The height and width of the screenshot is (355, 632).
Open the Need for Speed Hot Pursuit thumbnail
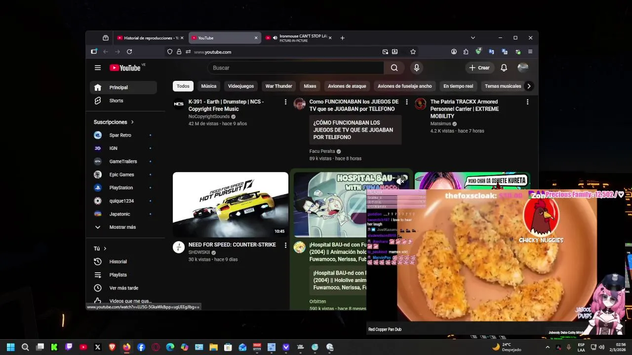click(231, 205)
